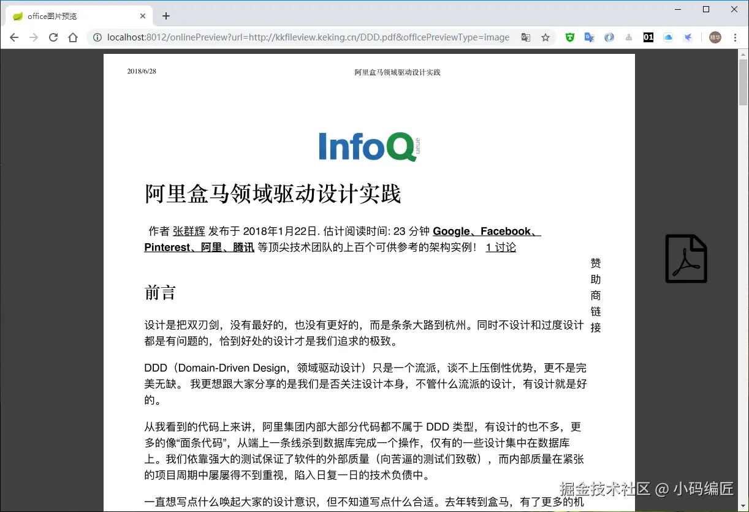Click paragraph starting 设计是把双刃剑
749x512 pixels.
click(364, 333)
